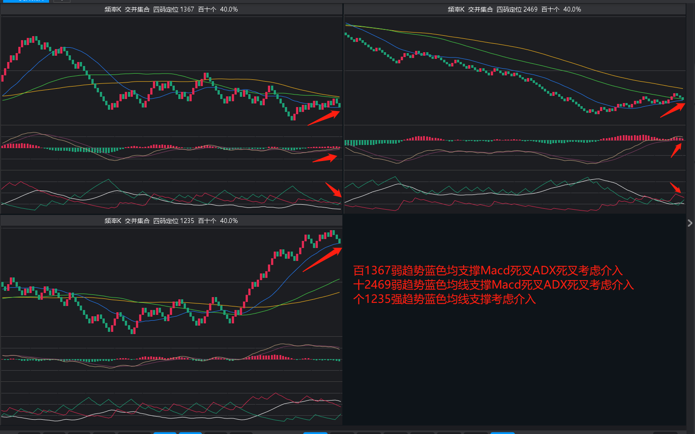695x434 pixels.
Task: Select the 四码定位 1235 chart title
Action: pos(171,221)
